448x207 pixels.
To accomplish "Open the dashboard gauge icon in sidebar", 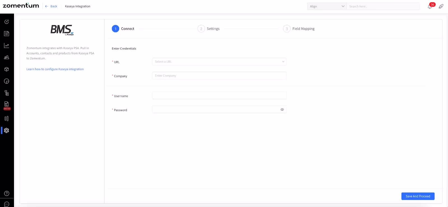I will point(7,22).
